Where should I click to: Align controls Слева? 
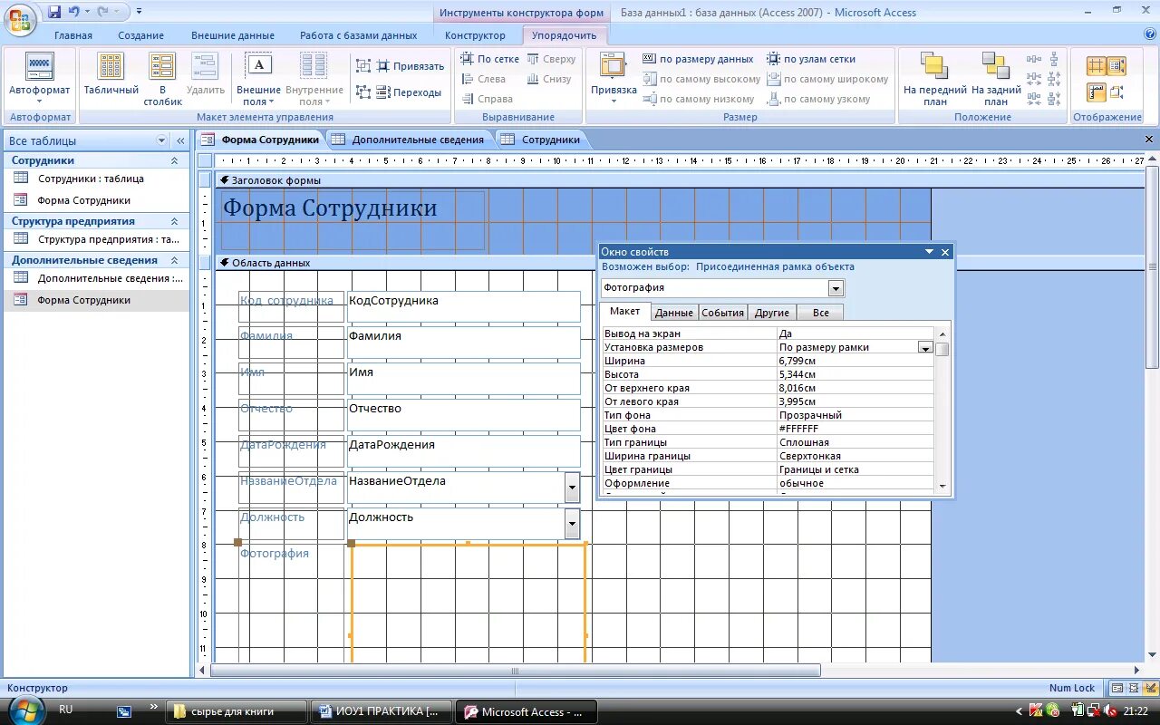pyautogui.click(x=483, y=79)
